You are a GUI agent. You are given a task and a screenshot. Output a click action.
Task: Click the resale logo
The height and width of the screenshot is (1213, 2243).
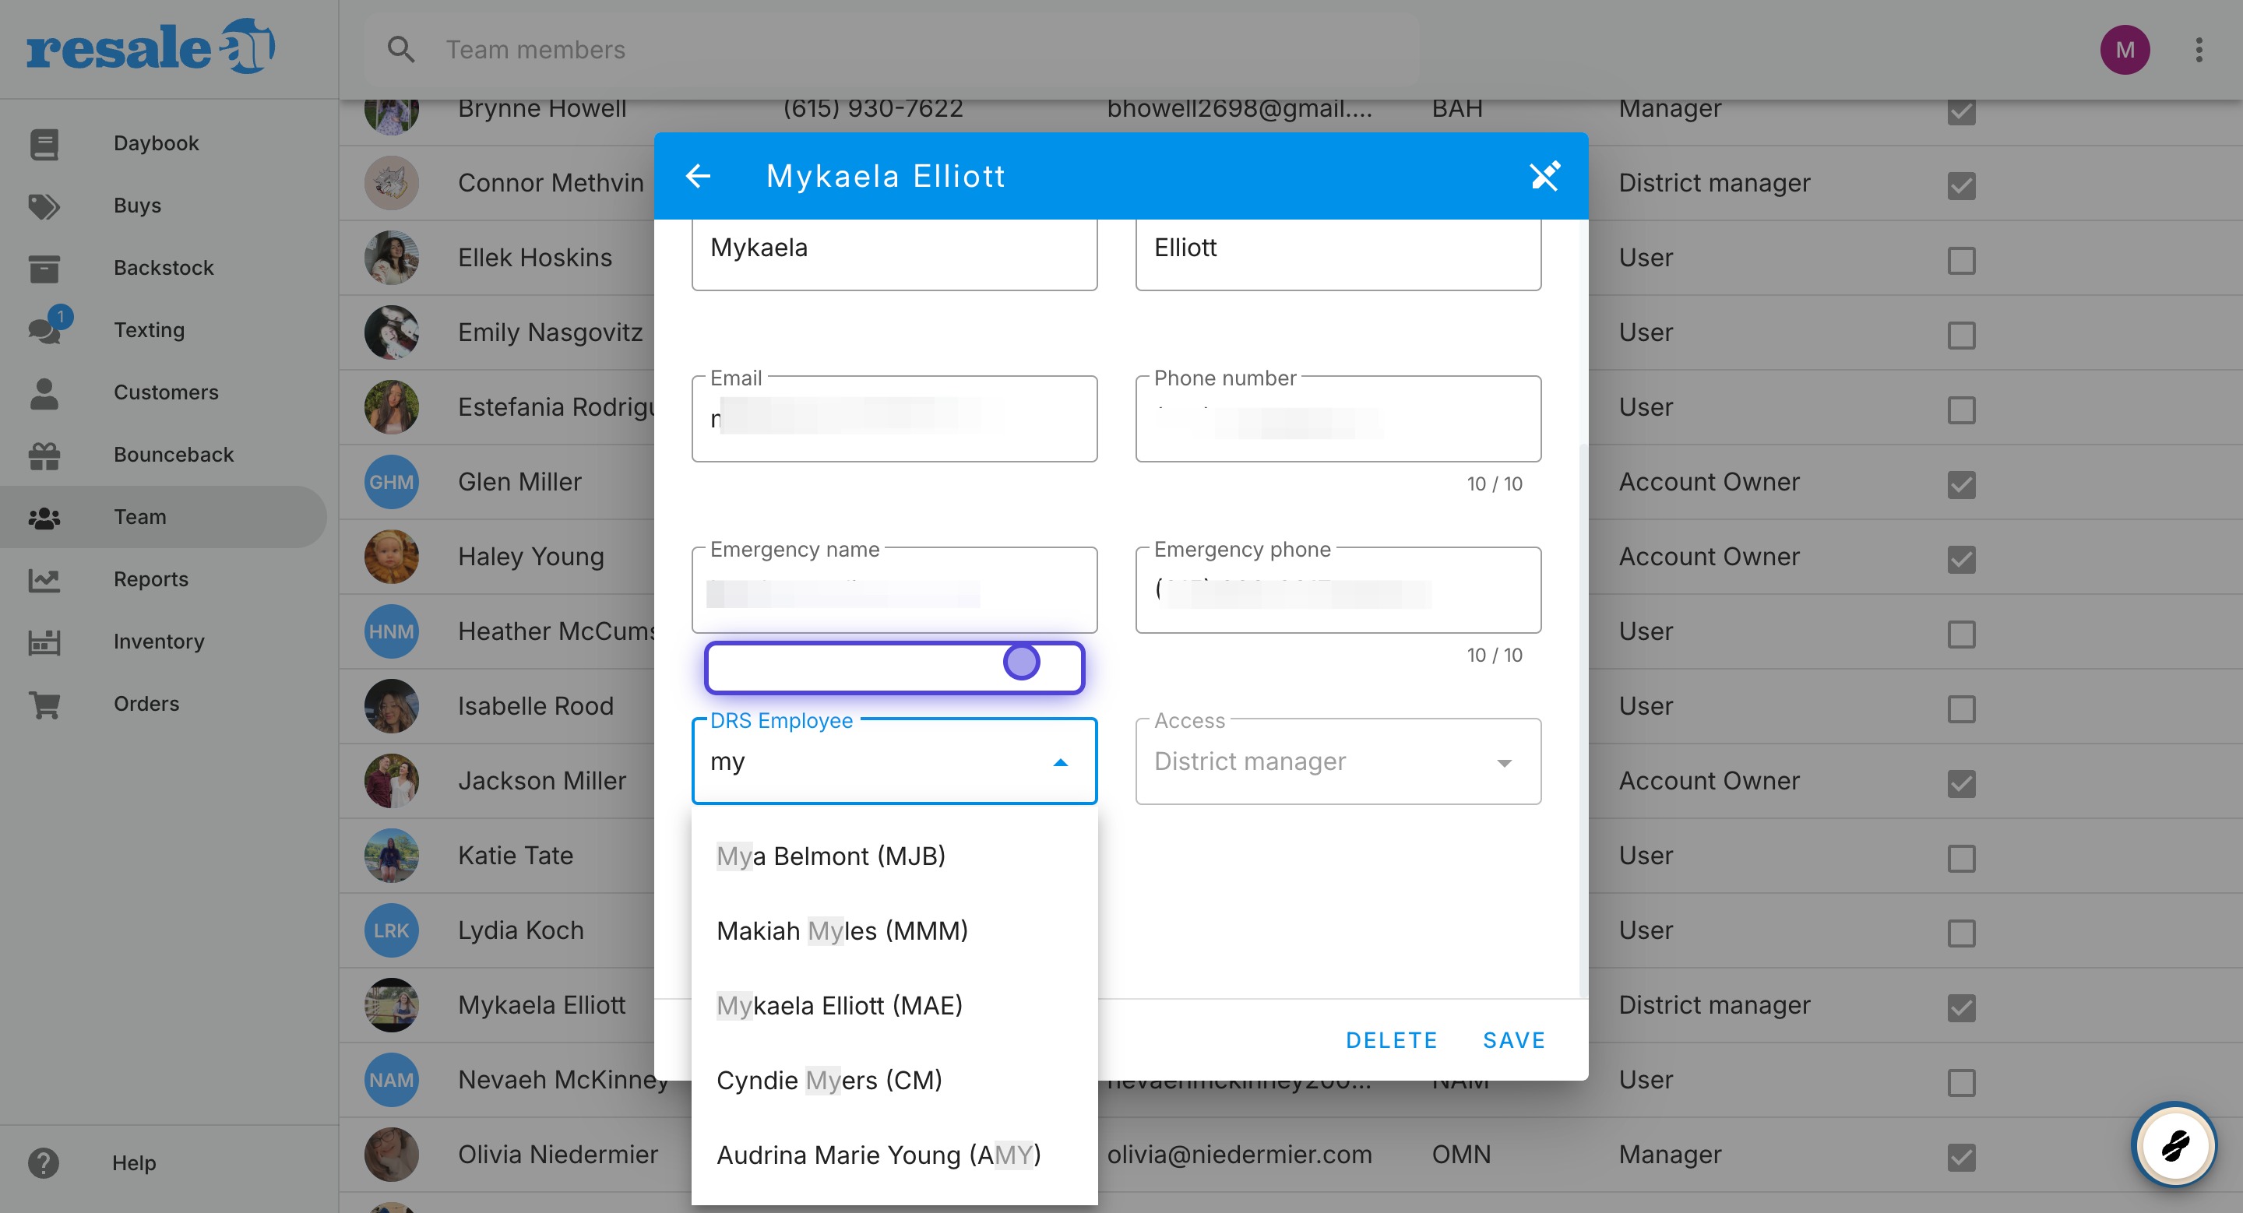150,46
